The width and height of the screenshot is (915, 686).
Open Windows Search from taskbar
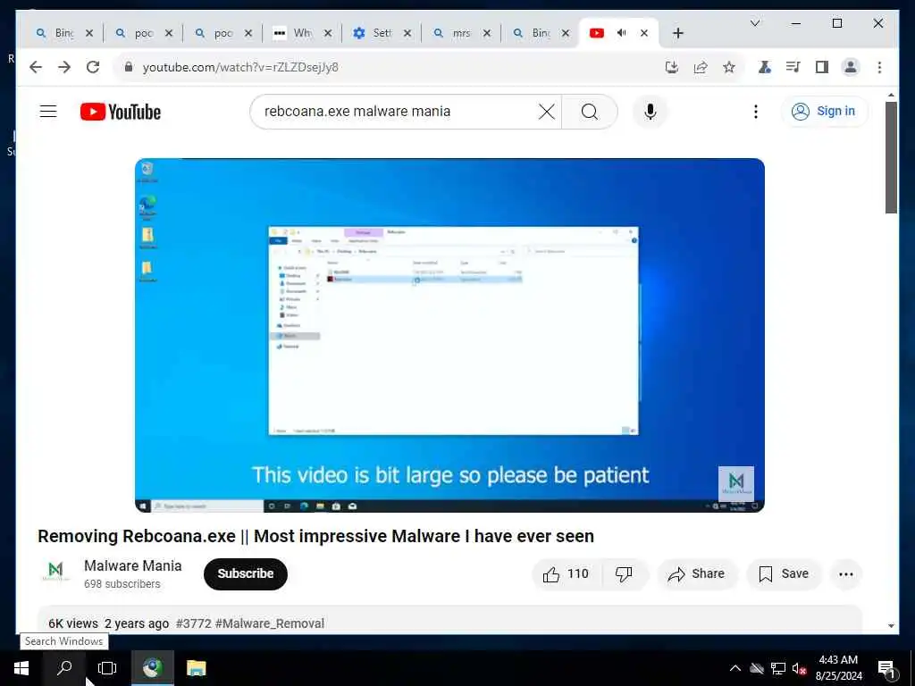tap(64, 668)
